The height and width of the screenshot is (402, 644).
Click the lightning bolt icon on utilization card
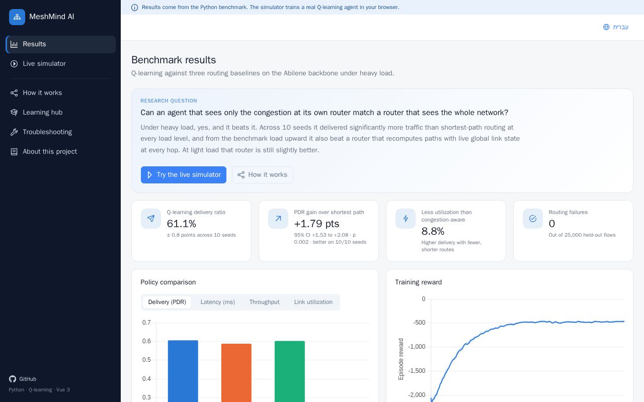point(406,219)
